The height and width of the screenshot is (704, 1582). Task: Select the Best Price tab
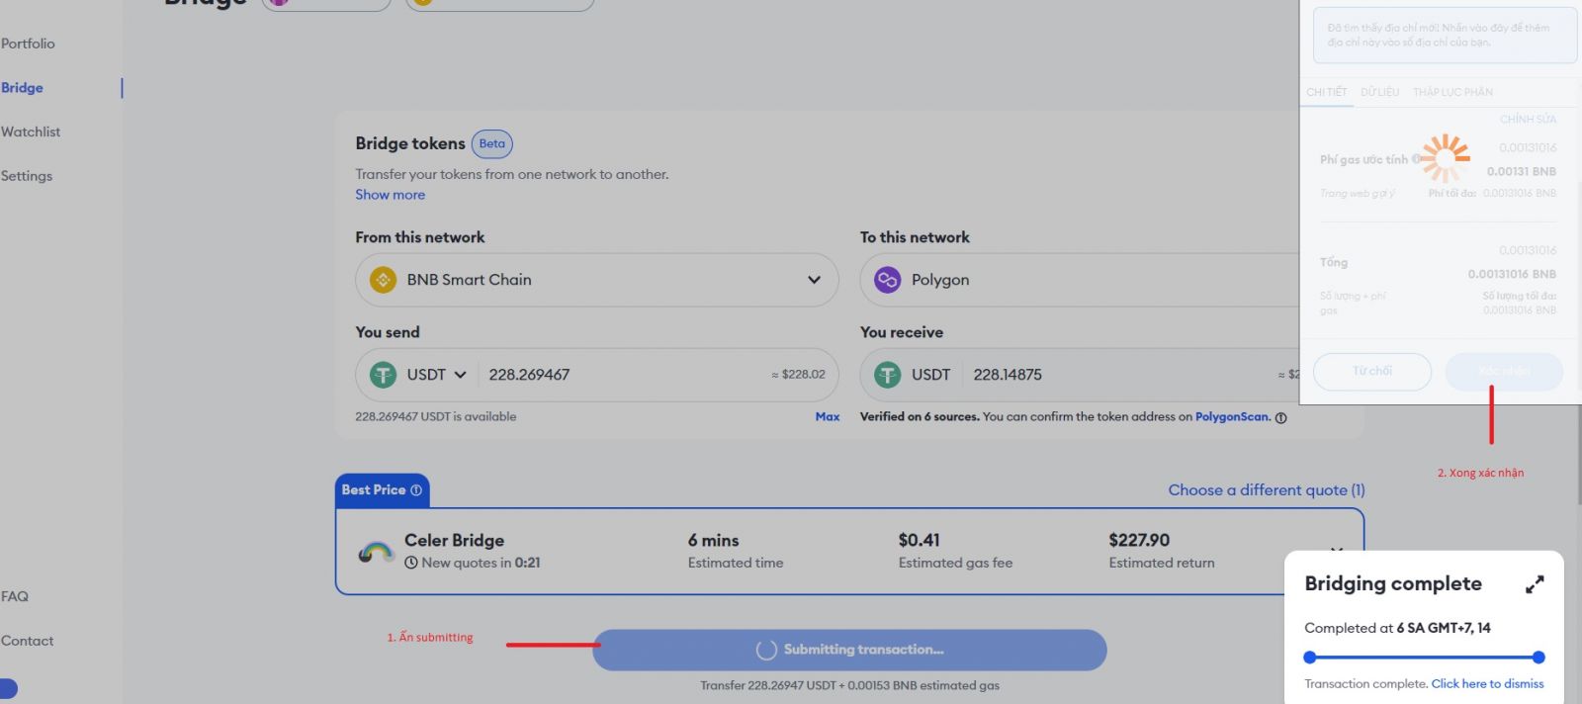pos(382,489)
